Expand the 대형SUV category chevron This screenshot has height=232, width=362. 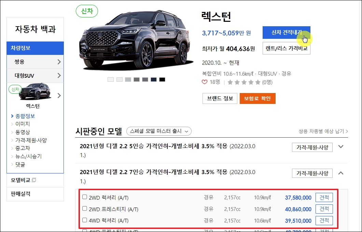pos(59,76)
